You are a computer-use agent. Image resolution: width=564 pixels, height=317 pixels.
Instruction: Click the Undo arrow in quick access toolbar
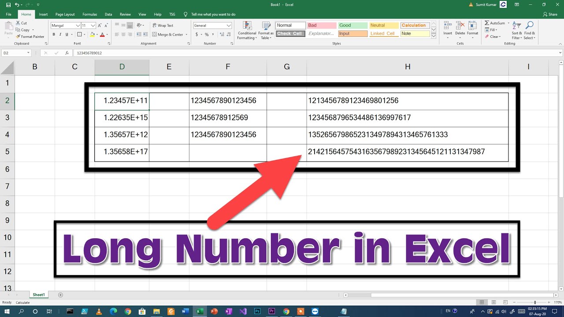tap(16, 4)
